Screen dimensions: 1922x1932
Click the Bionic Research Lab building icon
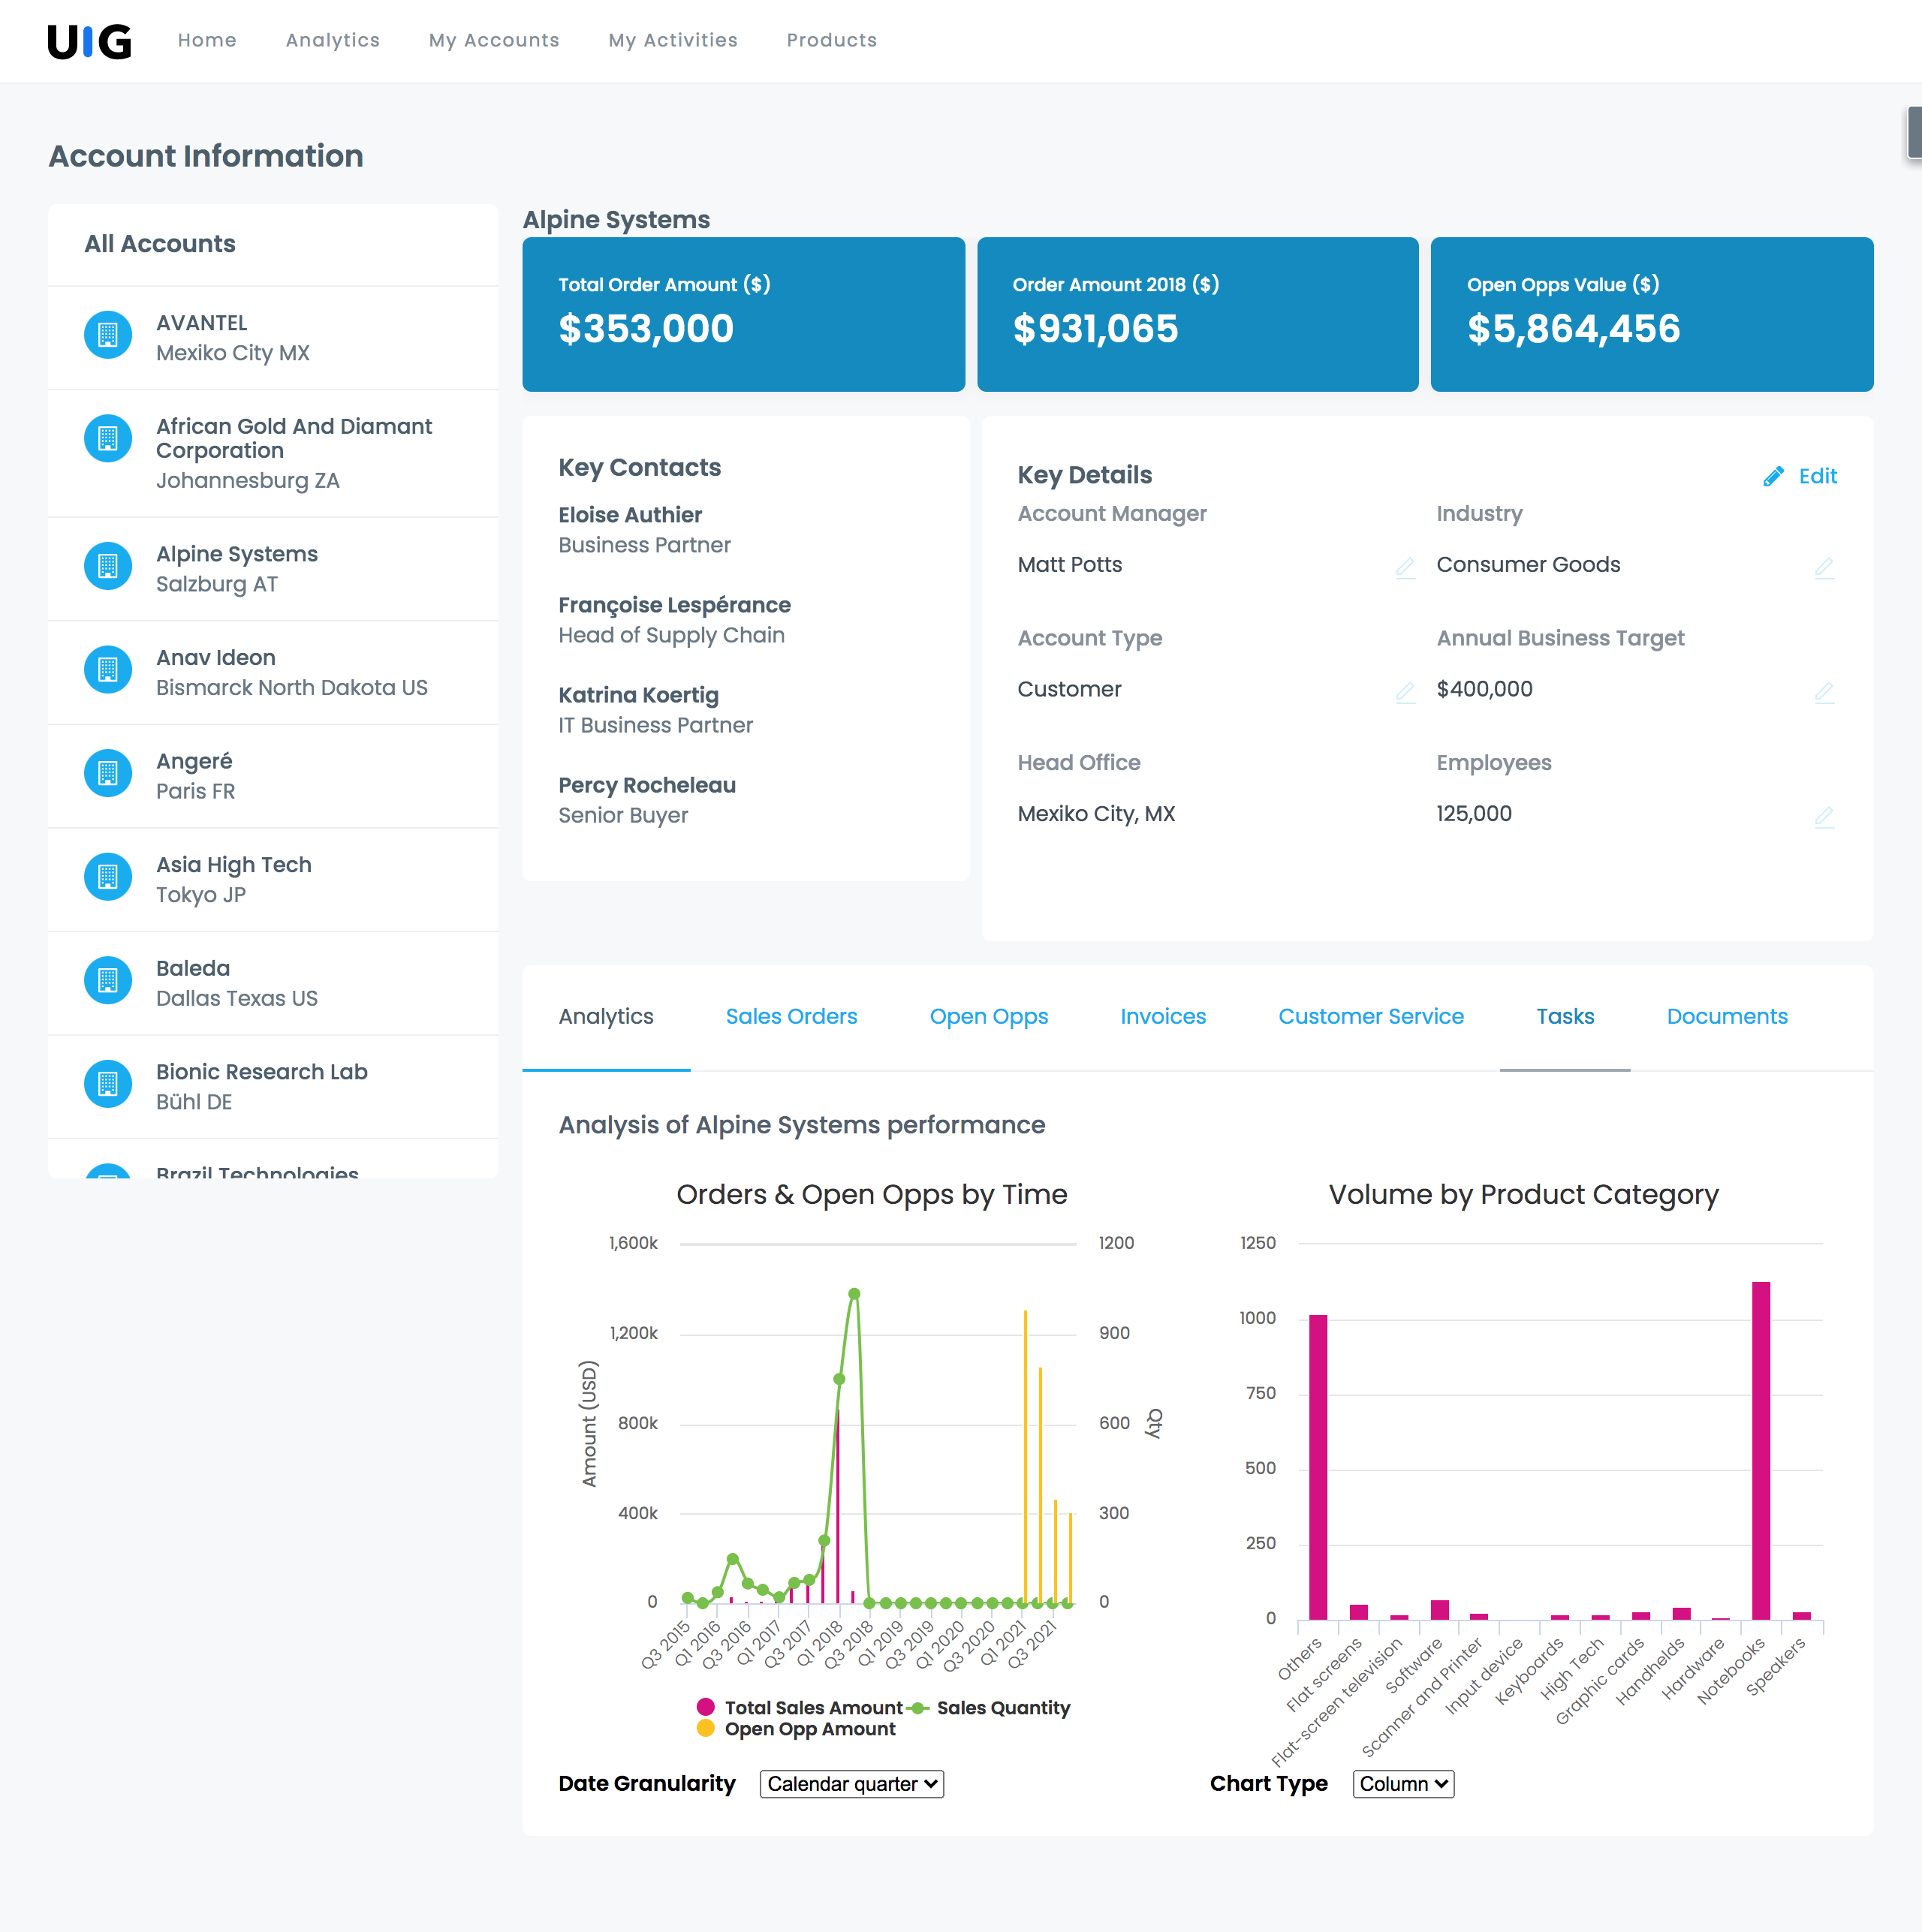click(108, 1084)
